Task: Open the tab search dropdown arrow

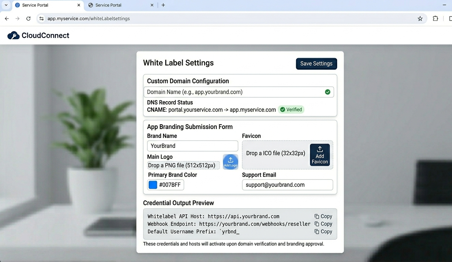Action: [6, 5]
